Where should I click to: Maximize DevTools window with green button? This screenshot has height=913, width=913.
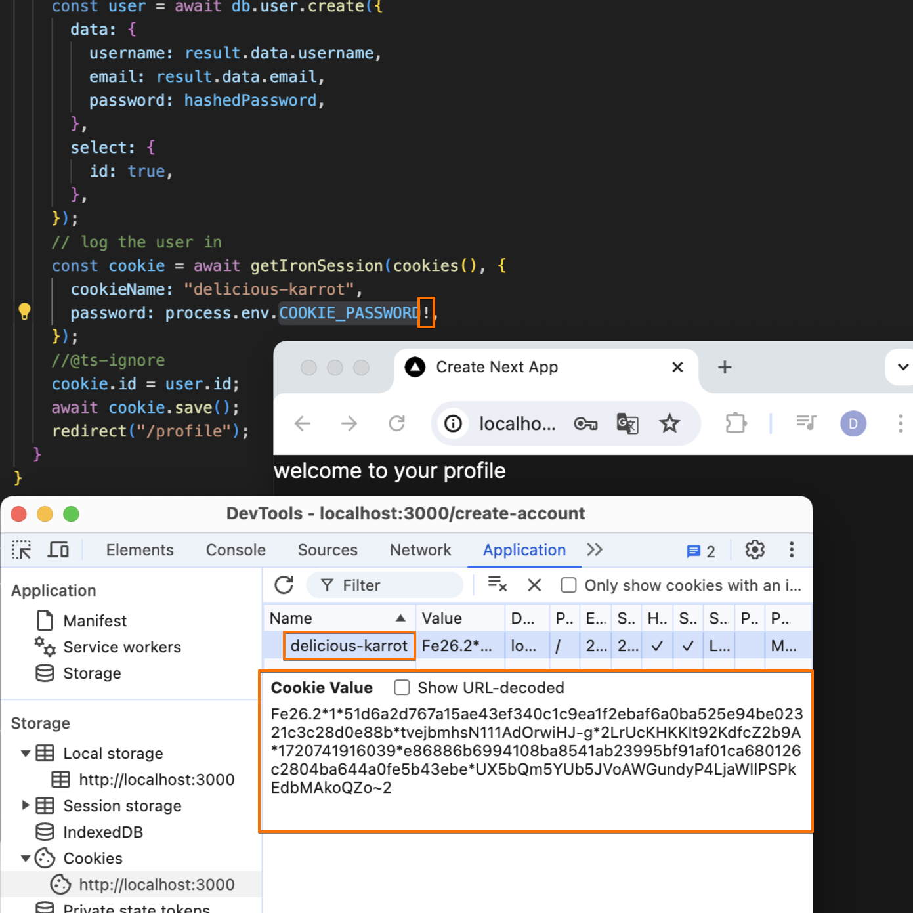pyautogui.click(x=71, y=514)
